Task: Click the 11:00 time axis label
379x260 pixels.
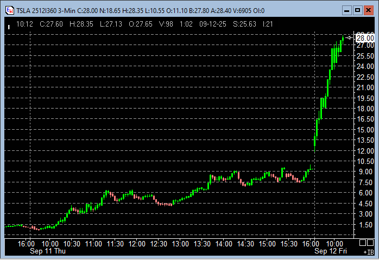Action: point(93,244)
